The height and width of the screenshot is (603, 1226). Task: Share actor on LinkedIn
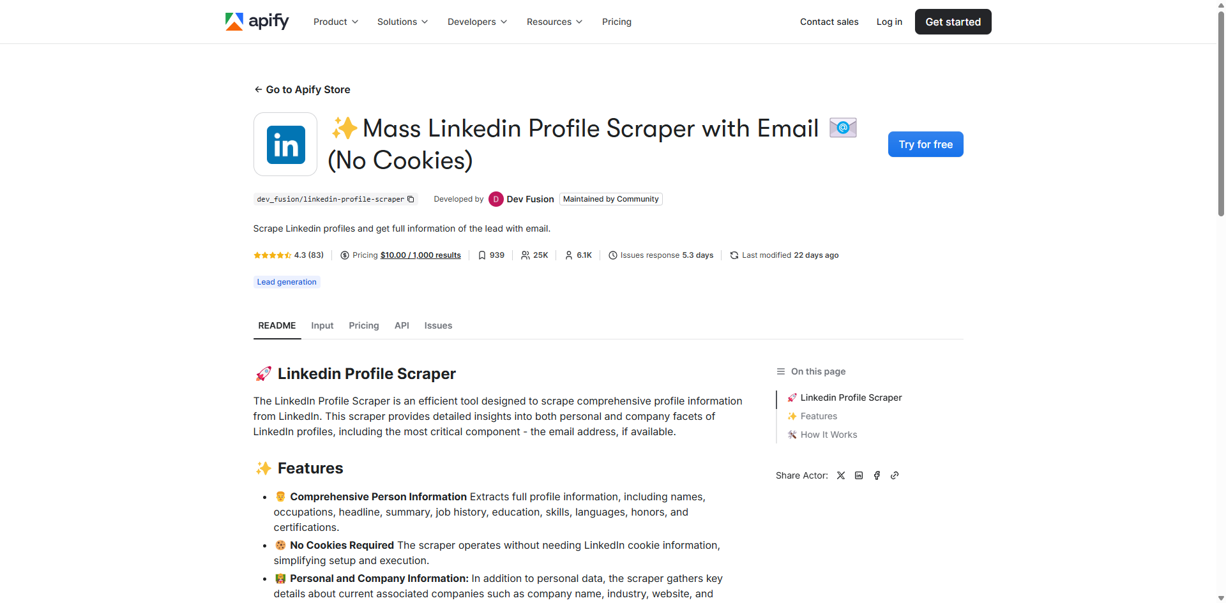click(859, 475)
